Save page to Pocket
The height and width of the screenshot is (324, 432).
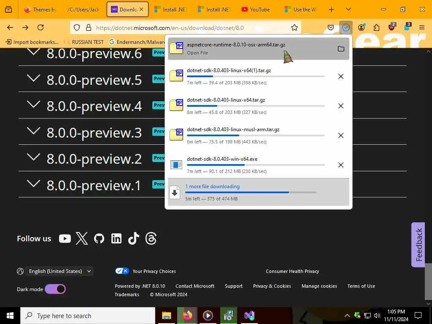331,27
